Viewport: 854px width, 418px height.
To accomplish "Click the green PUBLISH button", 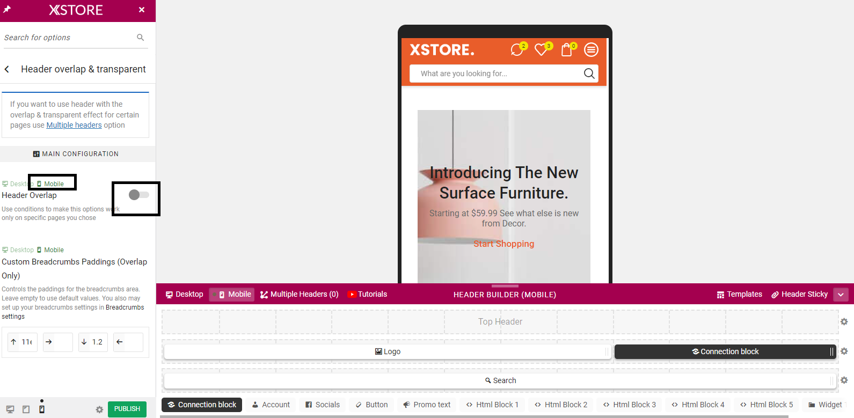I will (x=127, y=409).
